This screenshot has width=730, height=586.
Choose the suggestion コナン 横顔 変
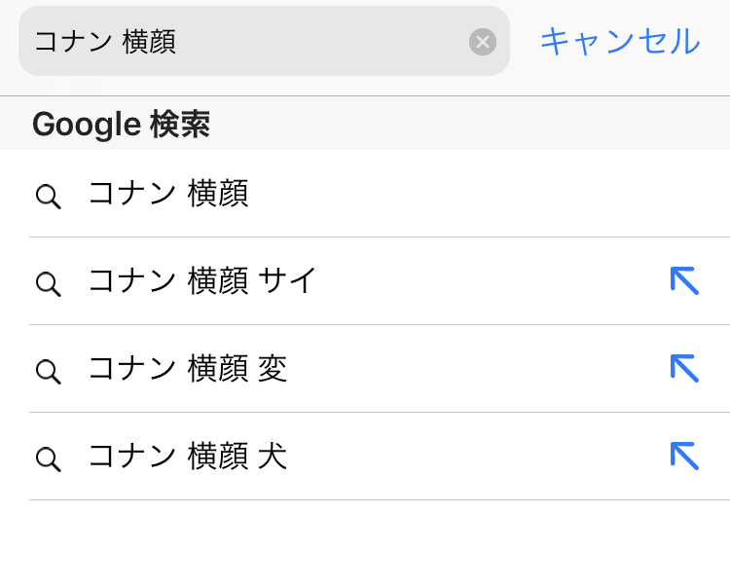point(188,369)
